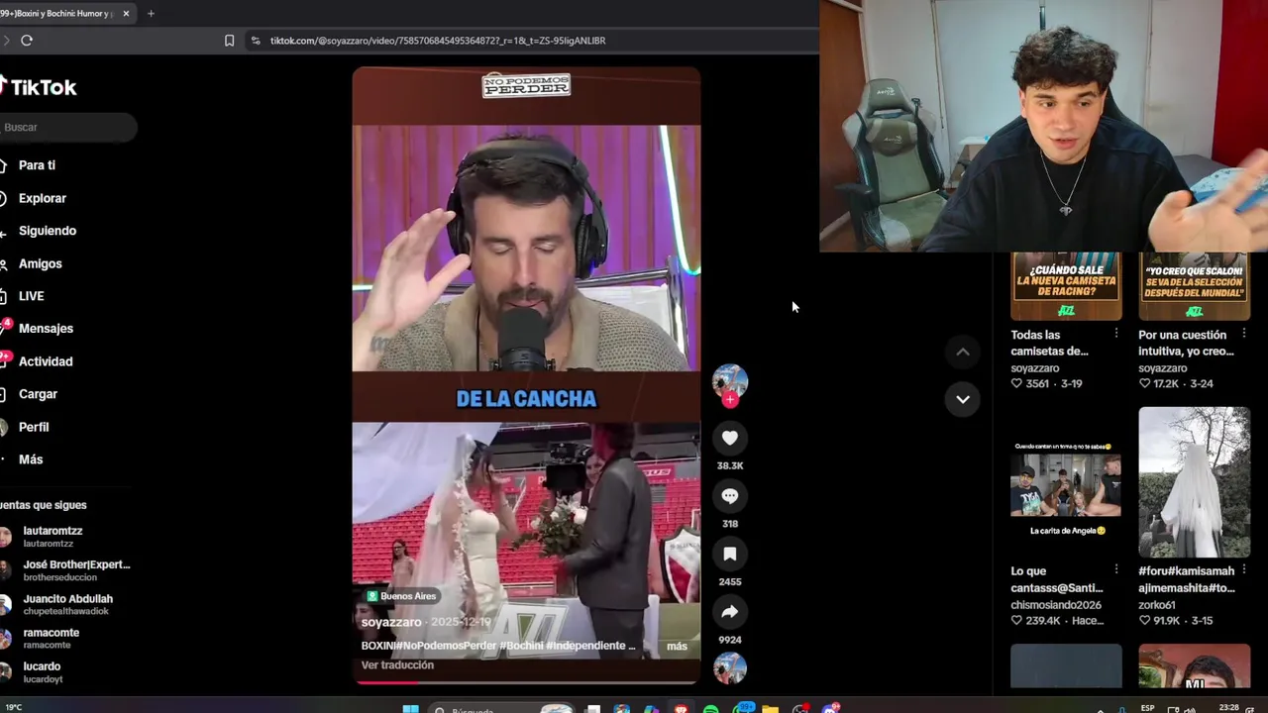Click the 91.9K likes count
The width and height of the screenshot is (1268, 713).
[1167, 620]
